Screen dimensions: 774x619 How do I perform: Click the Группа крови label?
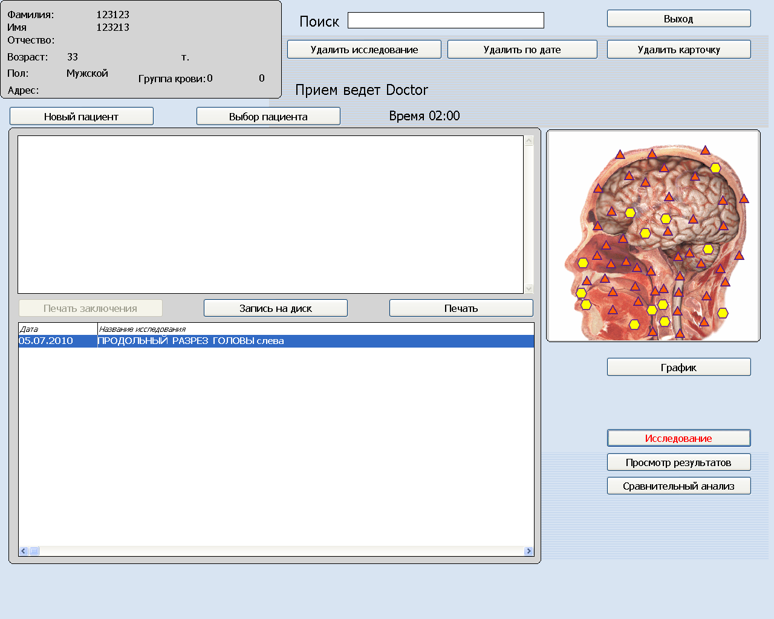[x=172, y=79]
